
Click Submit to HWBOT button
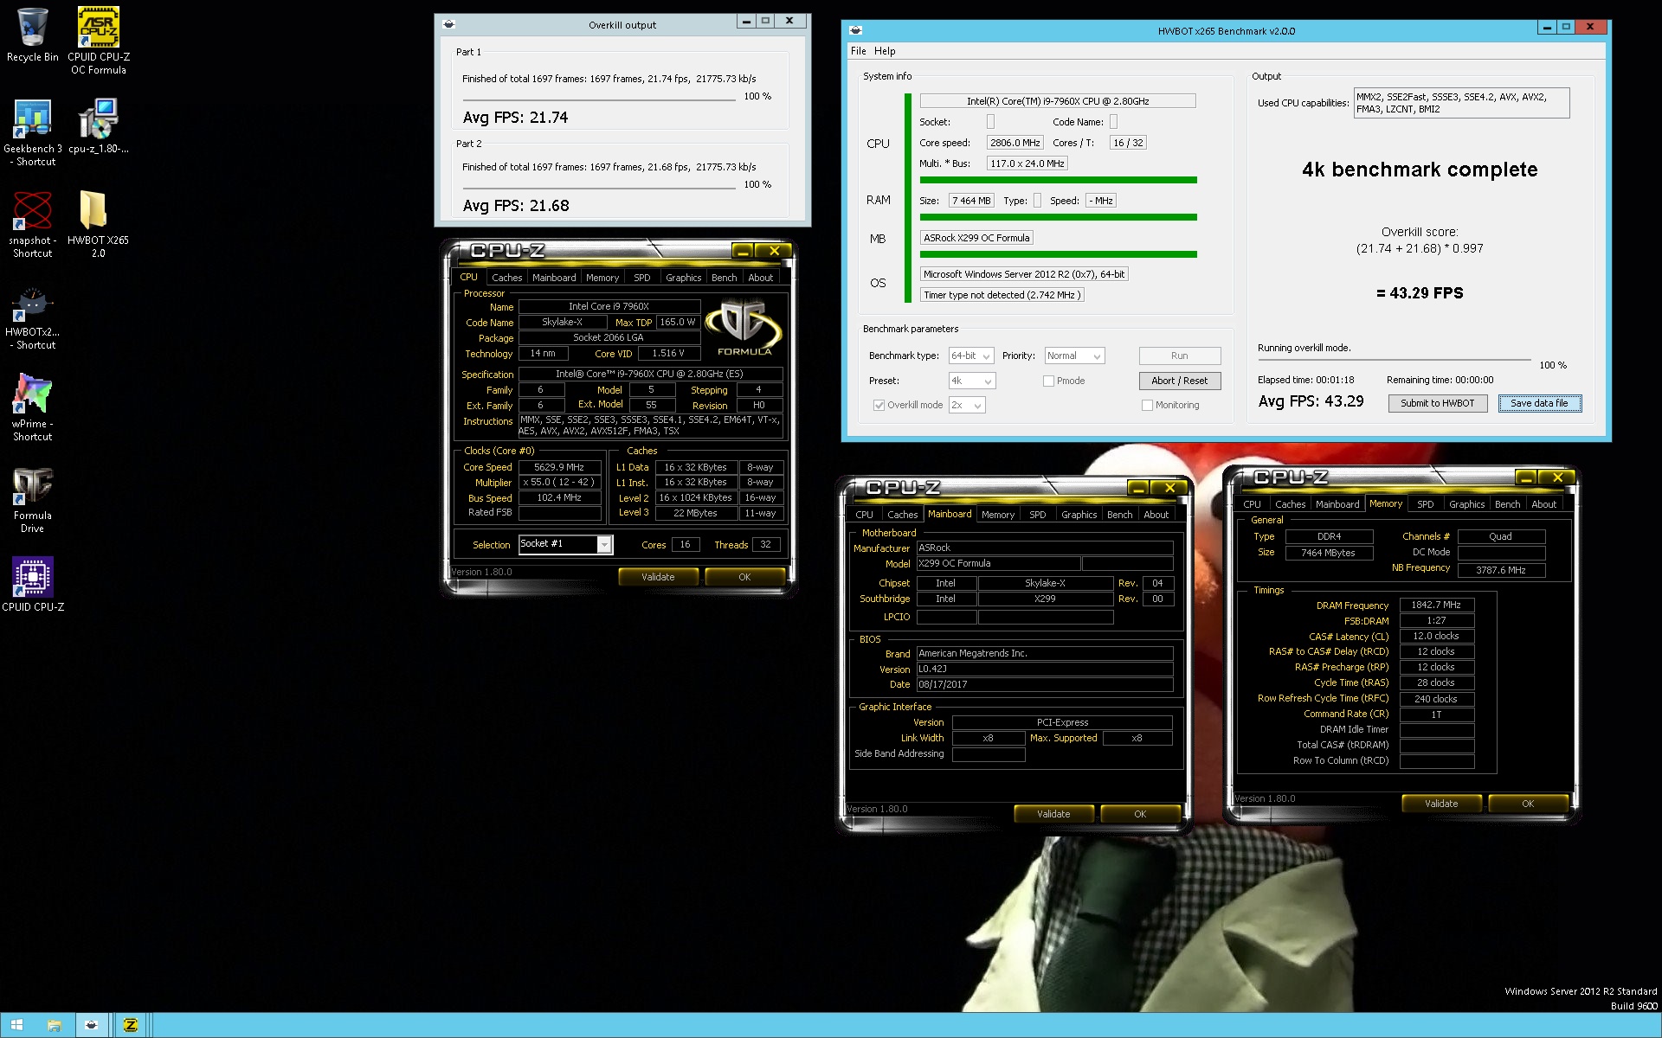tap(1437, 403)
